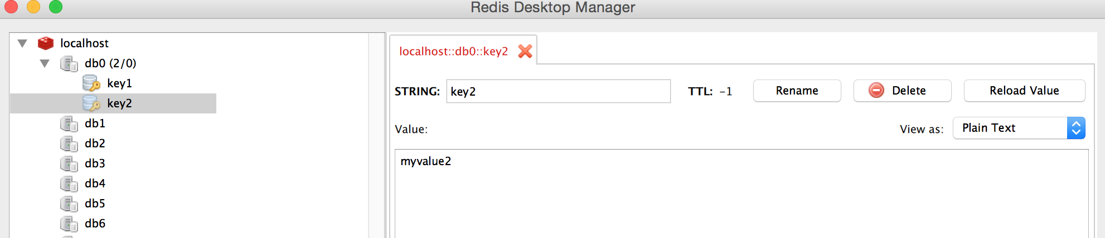The height and width of the screenshot is (238, 1105).
Task: Select the key1 key icon
Action: (91, 83)
